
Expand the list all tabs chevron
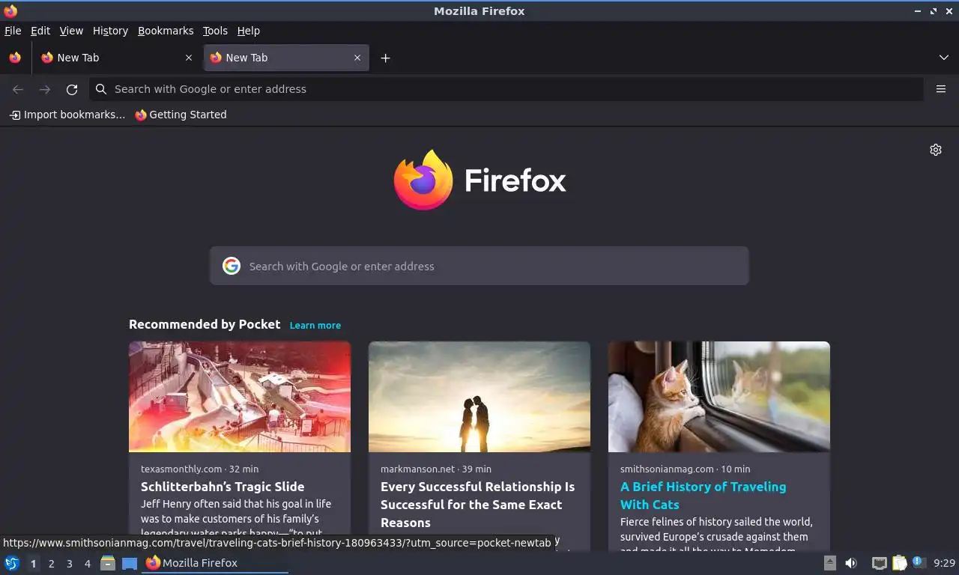(x=944, y=58)
